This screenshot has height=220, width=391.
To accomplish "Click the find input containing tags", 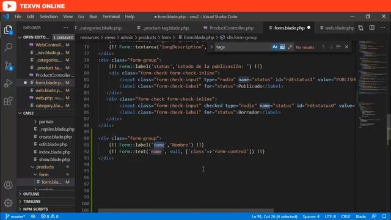I will point(242,47).
